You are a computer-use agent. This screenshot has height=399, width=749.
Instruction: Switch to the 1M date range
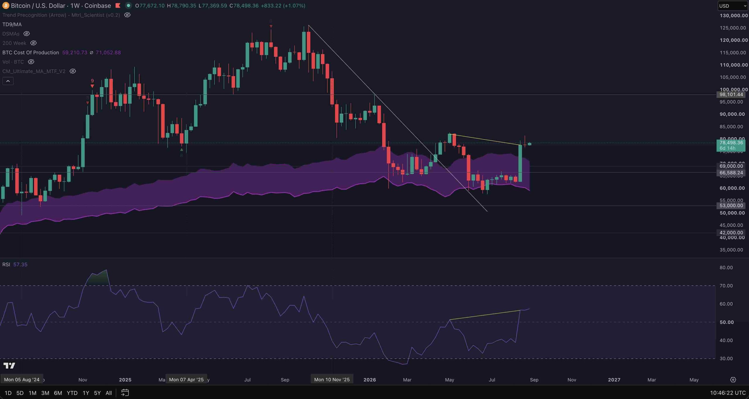(x=32, y=393)
